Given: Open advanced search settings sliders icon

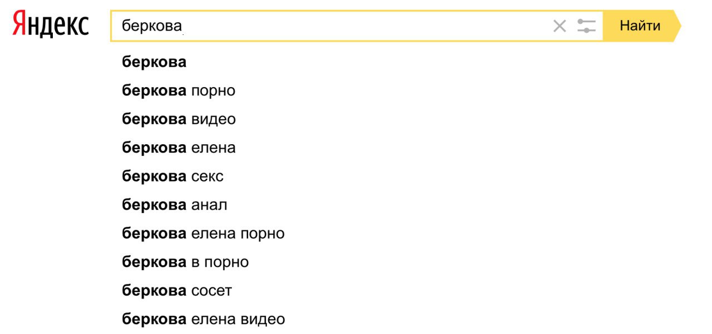Looking at the screenshot, I should pyautogui.click(x=586, y=26).
